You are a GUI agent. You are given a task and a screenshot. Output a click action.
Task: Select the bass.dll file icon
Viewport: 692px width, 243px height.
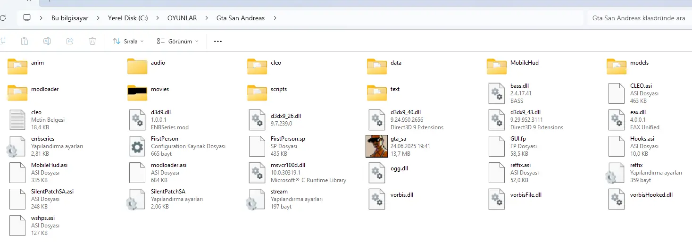pos(497,93)
